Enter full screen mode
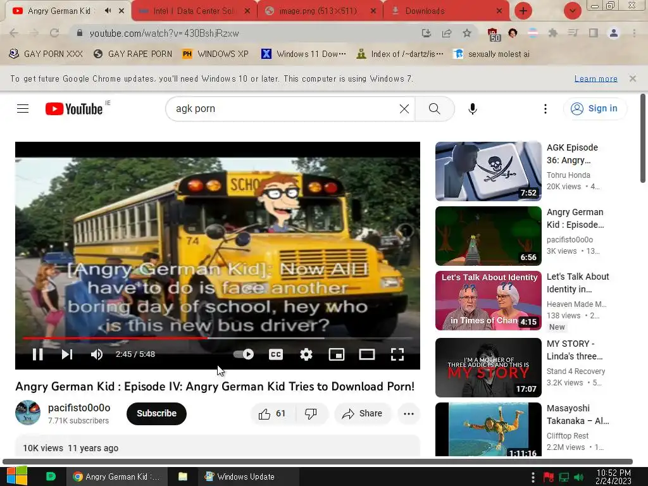 tap(397, 354)
